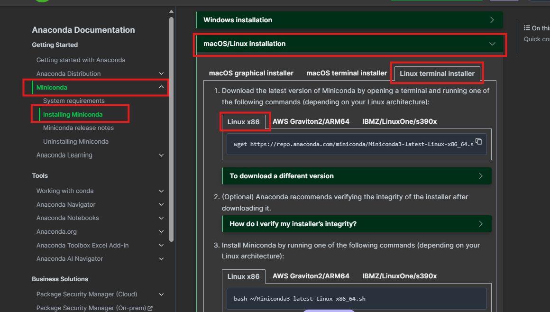Open Installing Miniconda page
The width and height of the screenshot is (550, 312).
73,114
